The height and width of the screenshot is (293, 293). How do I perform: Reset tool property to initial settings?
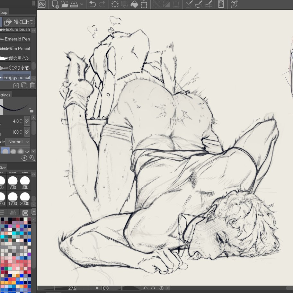tap(24, 158)
